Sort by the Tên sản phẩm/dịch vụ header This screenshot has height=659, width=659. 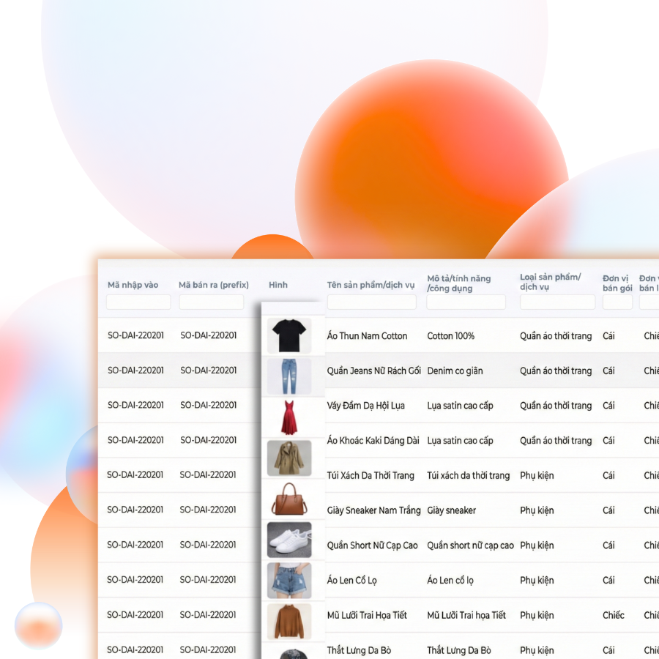click(371, 285)
